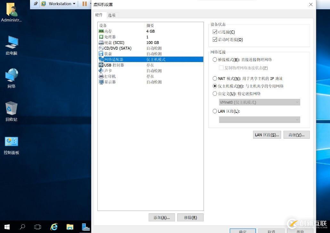Uncheck the 已连接(C) checkbox
Screen dimensions: 330x233
(215, 32)
